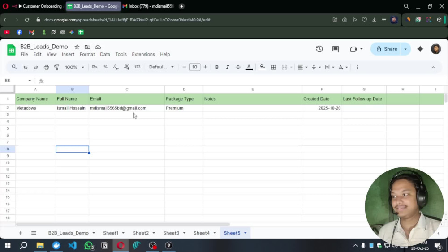Decrease decimal places
Image resolution: width=448 pixels, height=252 pixels.
tap(116, 67)
